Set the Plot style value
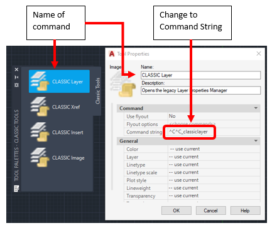The image size is (272, 228). tap(214, 180)
